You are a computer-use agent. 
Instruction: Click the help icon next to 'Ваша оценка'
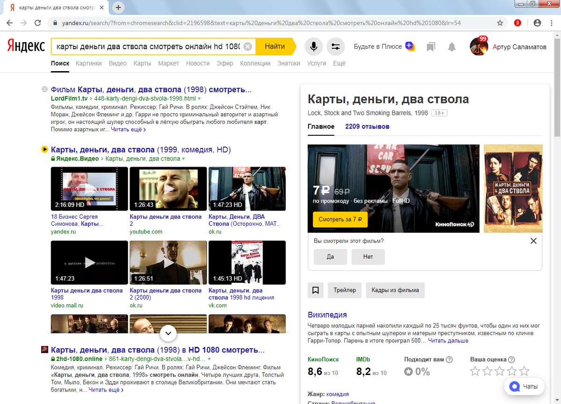click(x=511, y=360)
